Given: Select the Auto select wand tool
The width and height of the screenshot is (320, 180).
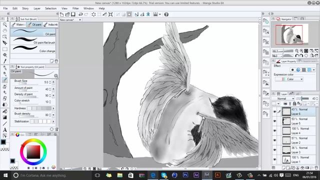Looking at the screenshot, I should pyautogui.click(x=4, y=55).
